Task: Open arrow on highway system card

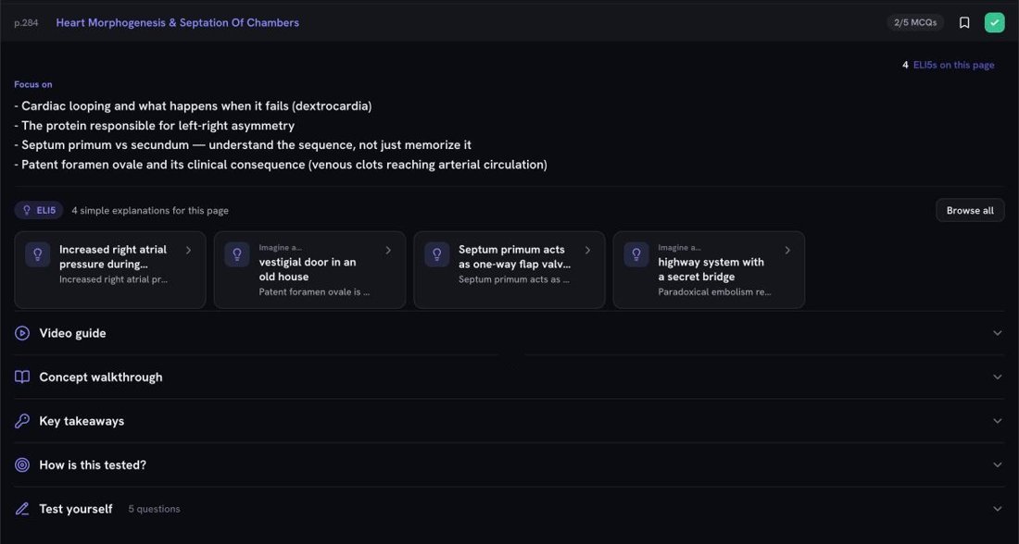Action: click(787, 250)
